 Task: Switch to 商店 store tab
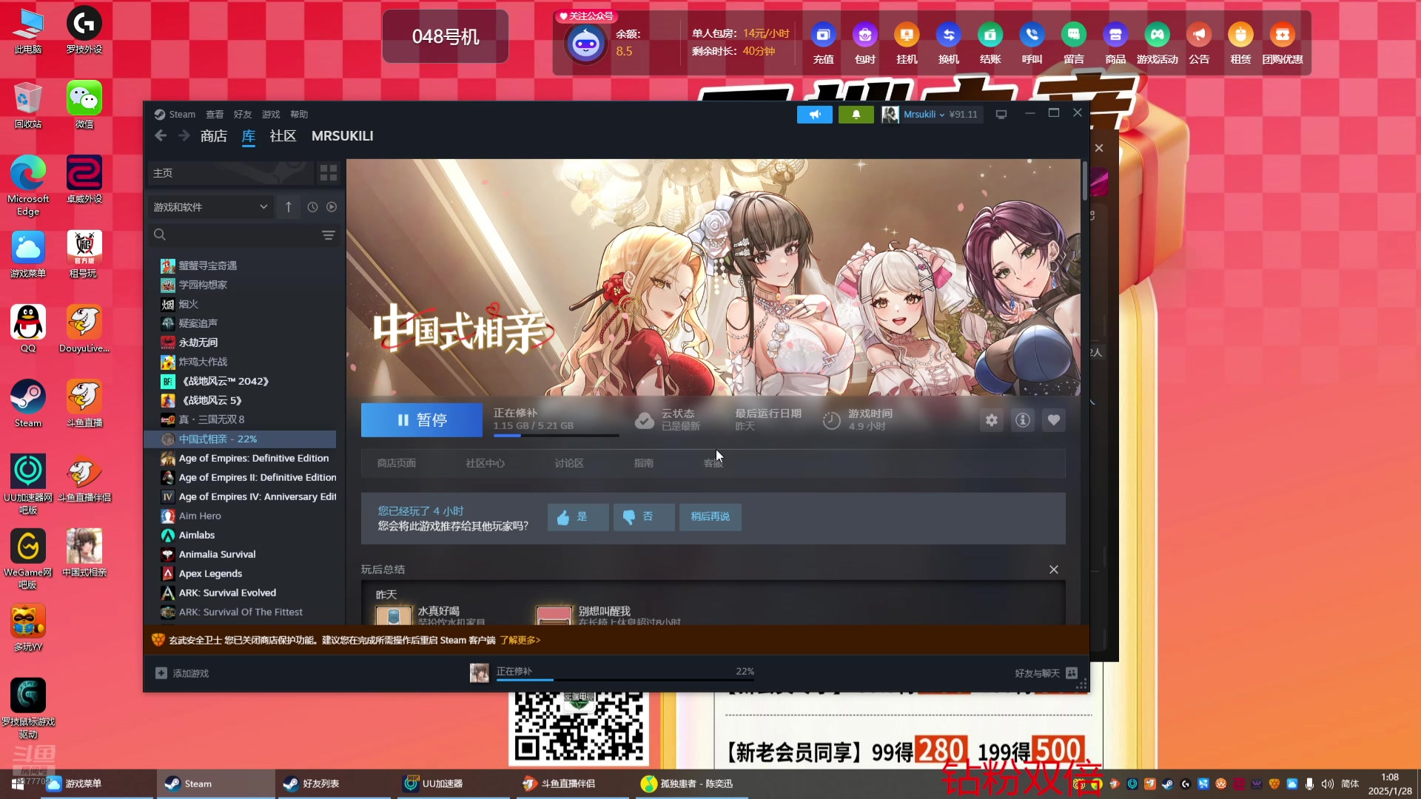coord(214,136)
